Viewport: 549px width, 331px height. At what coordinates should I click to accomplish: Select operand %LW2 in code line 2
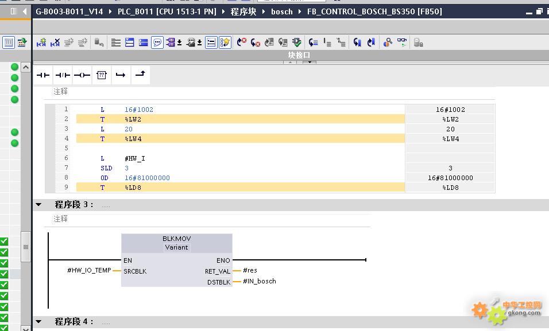coord(133,119)
